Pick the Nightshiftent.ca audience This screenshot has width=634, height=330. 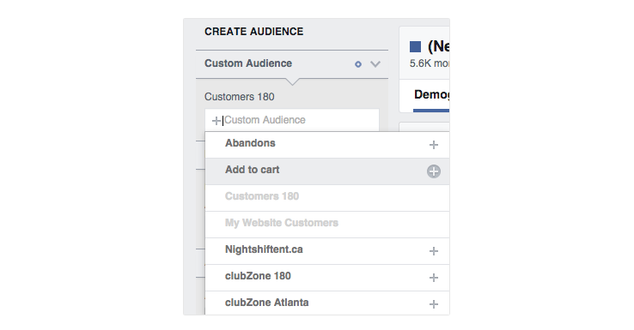click(327, 251)
